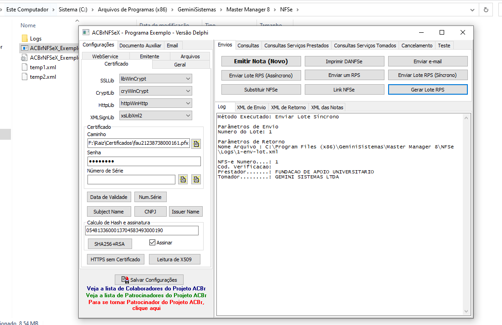Open the HttpLib dropdown
Viewport: 502px width, 325px height.
pyautogui.click(x=188, y=103)
